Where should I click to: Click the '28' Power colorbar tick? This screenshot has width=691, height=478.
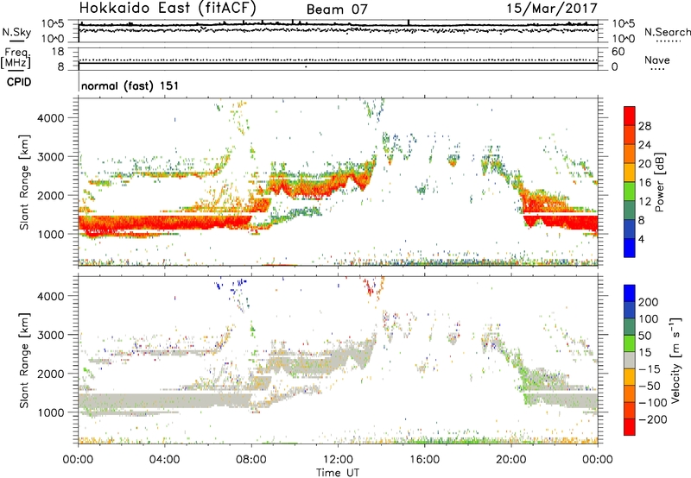pos(644,126)
